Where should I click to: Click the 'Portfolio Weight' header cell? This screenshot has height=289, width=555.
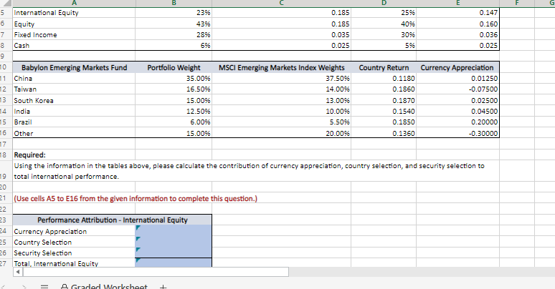click(x=174, y=67)
